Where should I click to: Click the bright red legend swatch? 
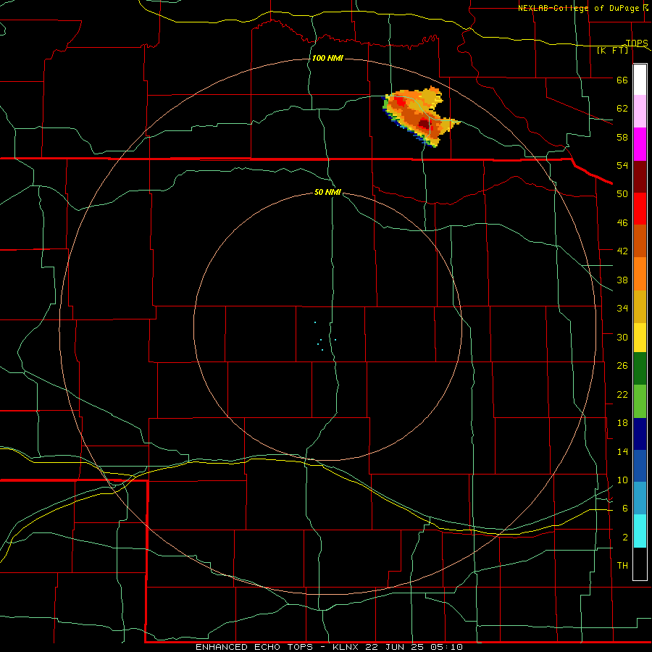(x=640, y=209)
